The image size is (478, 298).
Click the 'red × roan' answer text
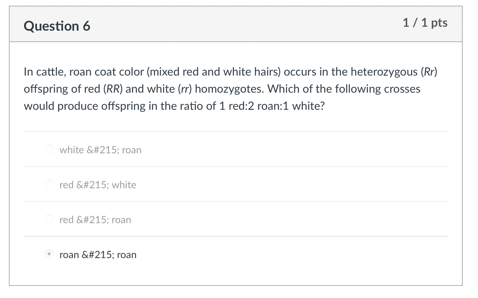[95, 220]
